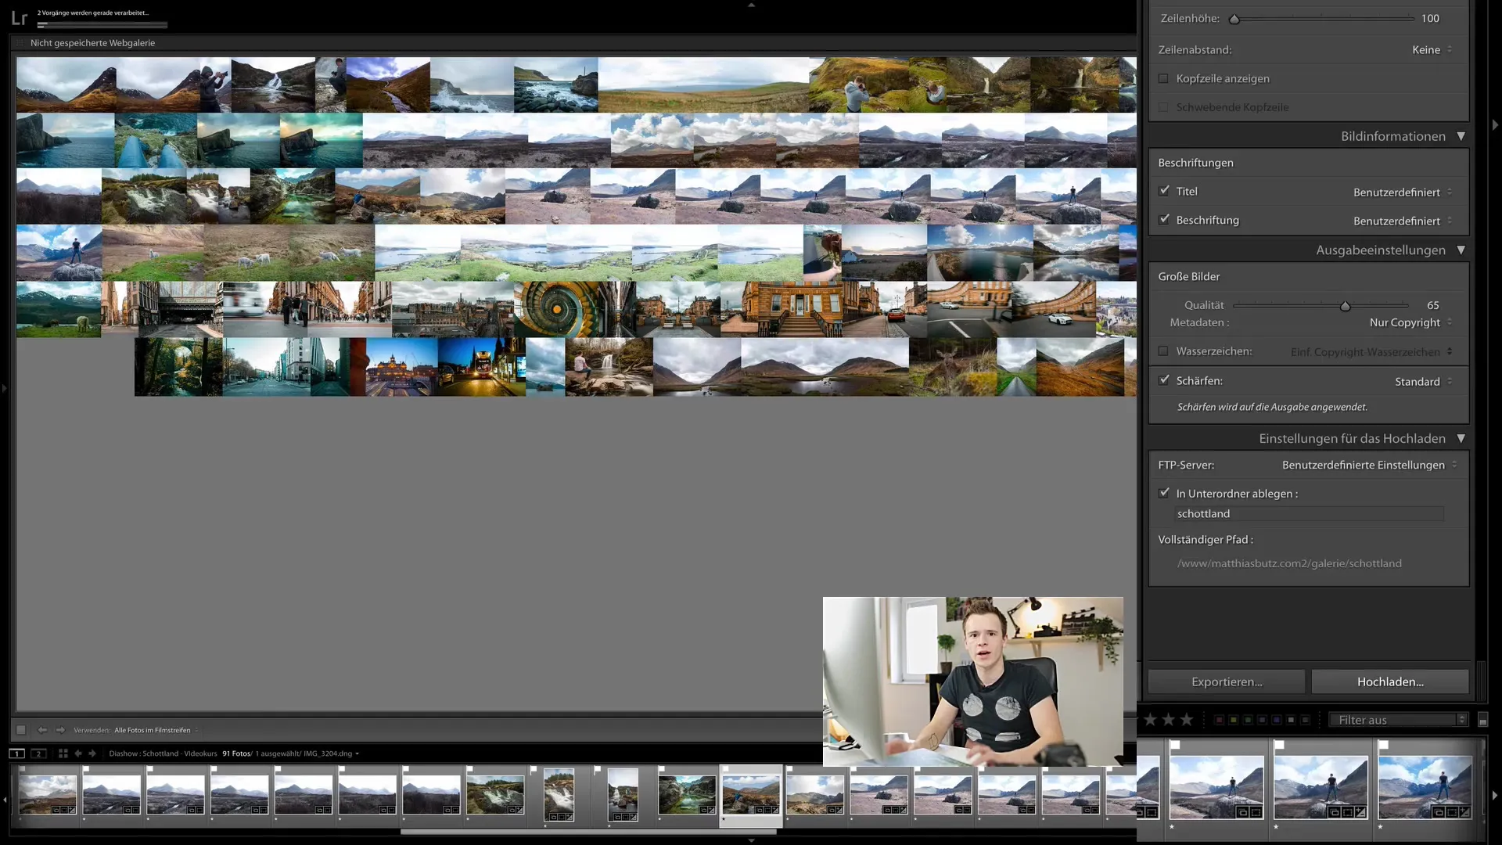Click the schottland subfolder text field
The image size is (1502, 845).
[x=1309, y=513]
